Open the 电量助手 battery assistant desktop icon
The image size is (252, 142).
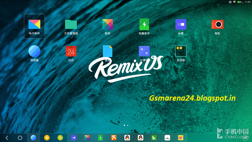pyautogui.click(x=144, y=24)
